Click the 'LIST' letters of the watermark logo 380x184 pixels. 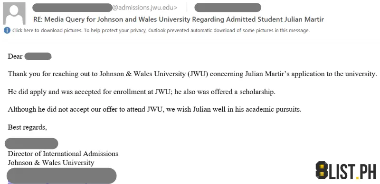pos(342,171)
